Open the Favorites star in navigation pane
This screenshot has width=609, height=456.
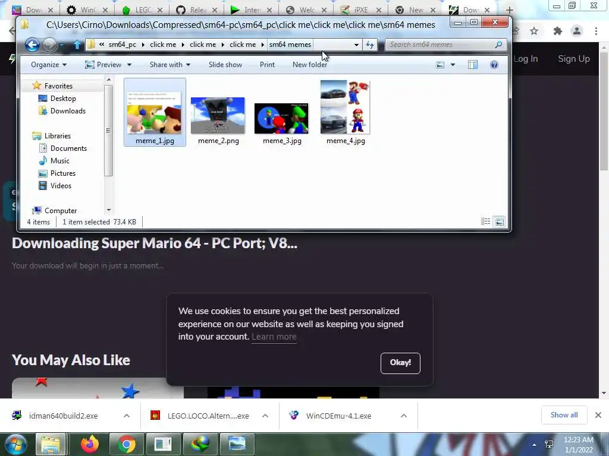pos(36,85)
